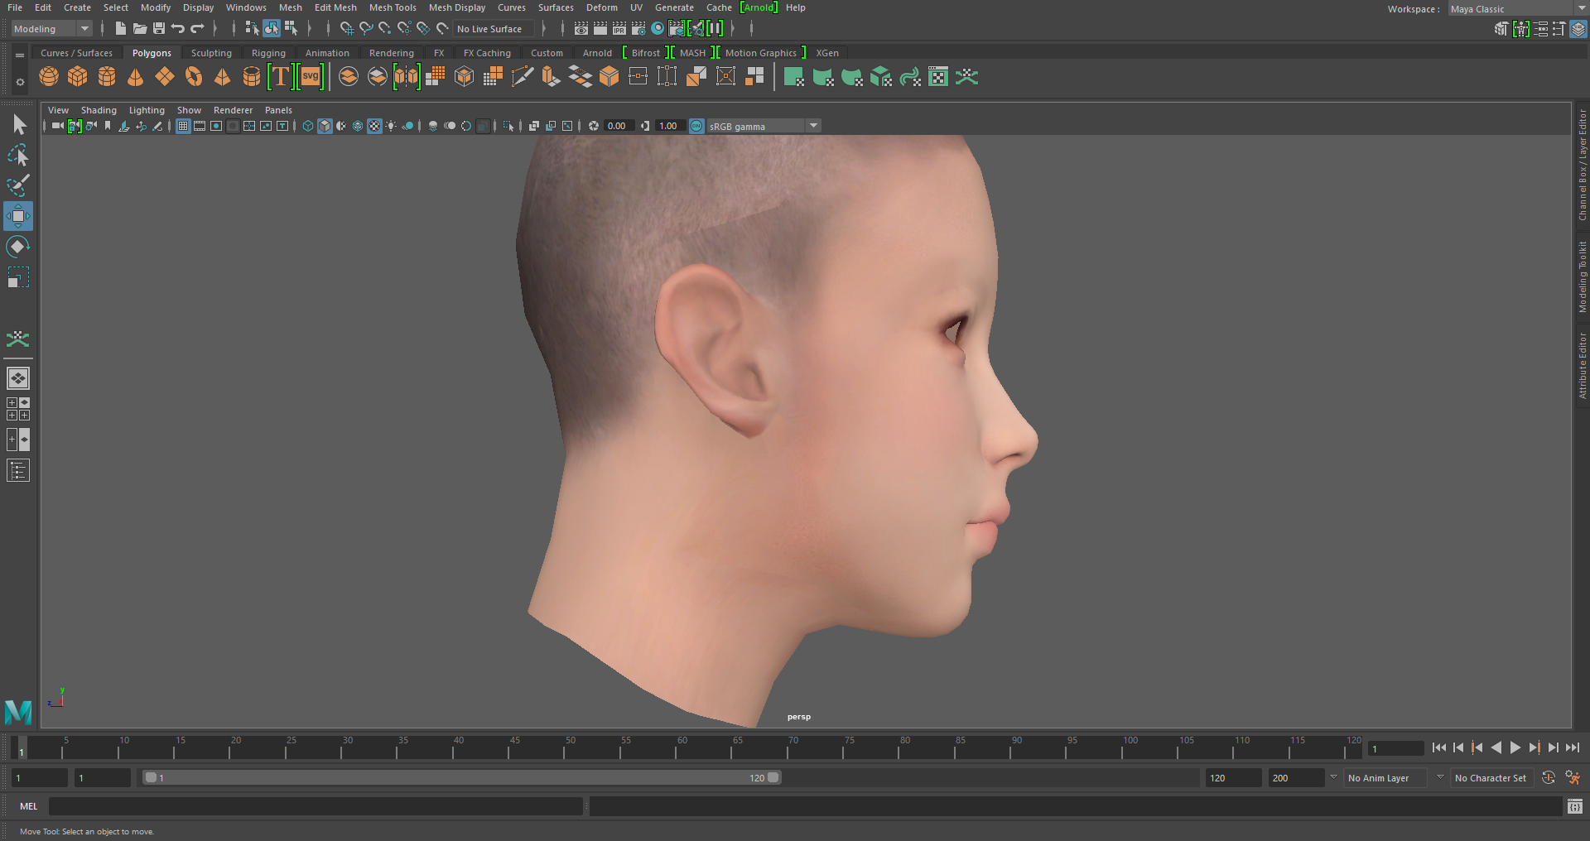Switch to the Sculpting shelf tab
The width and height of the screenshot is (1590, 841).
click(x=211, y=53)
